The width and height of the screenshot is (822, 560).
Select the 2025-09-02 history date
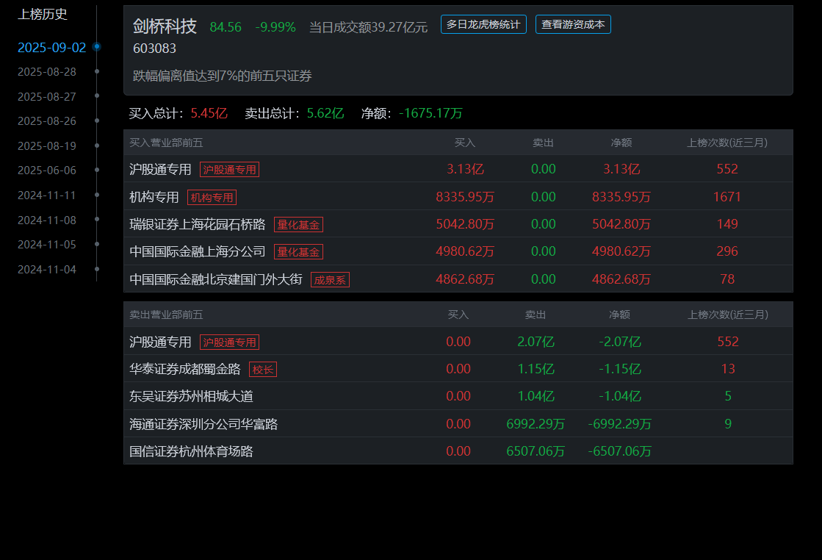click(x=52, y=48)
